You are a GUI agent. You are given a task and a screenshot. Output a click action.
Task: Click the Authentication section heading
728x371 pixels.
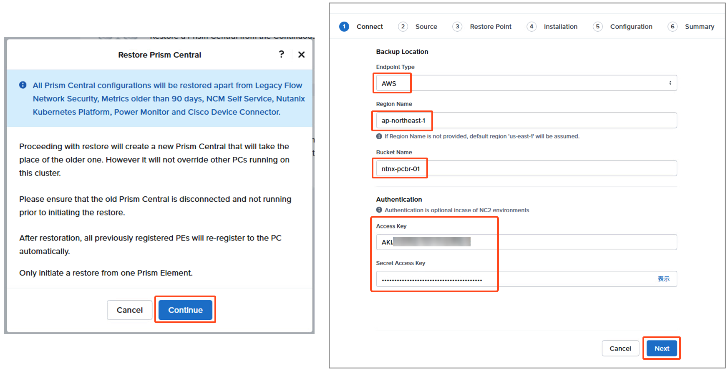[x=399, y=199]
